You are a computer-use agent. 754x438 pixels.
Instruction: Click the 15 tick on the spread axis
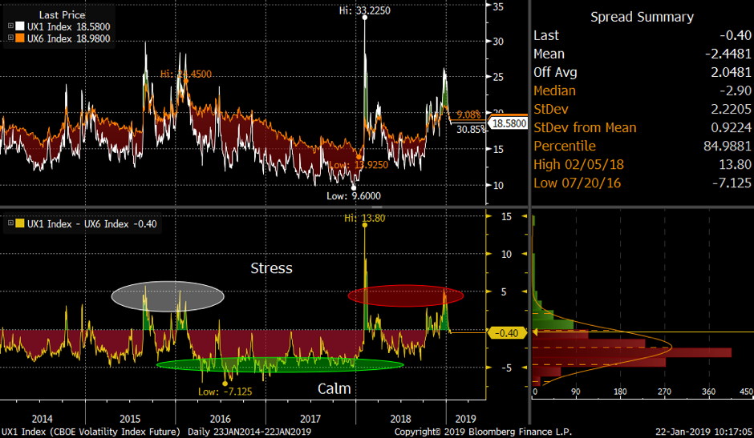[x=506, y=217]
